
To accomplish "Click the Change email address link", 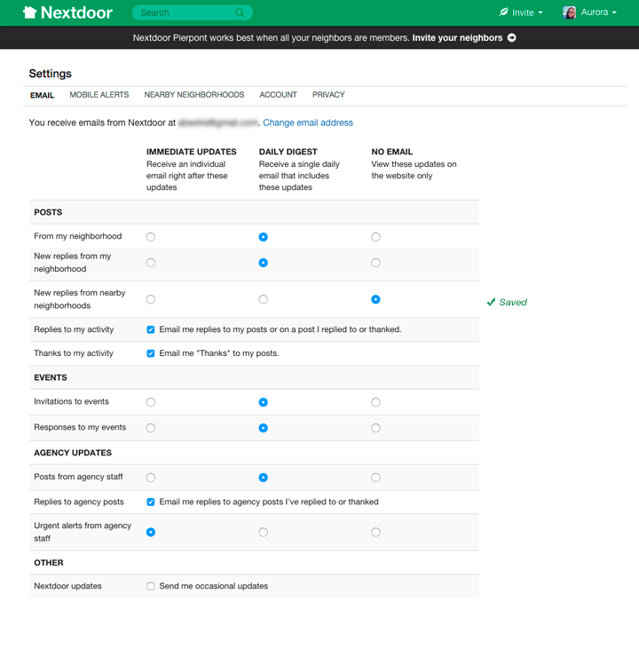I will (x=308, y=123).
